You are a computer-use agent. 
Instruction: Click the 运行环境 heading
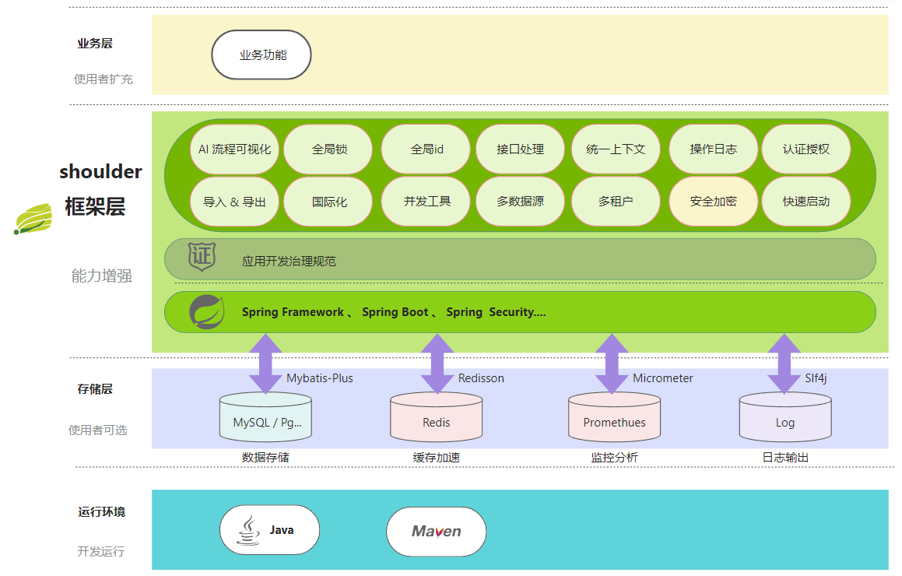pyautogui.click(x=102, y=511)
